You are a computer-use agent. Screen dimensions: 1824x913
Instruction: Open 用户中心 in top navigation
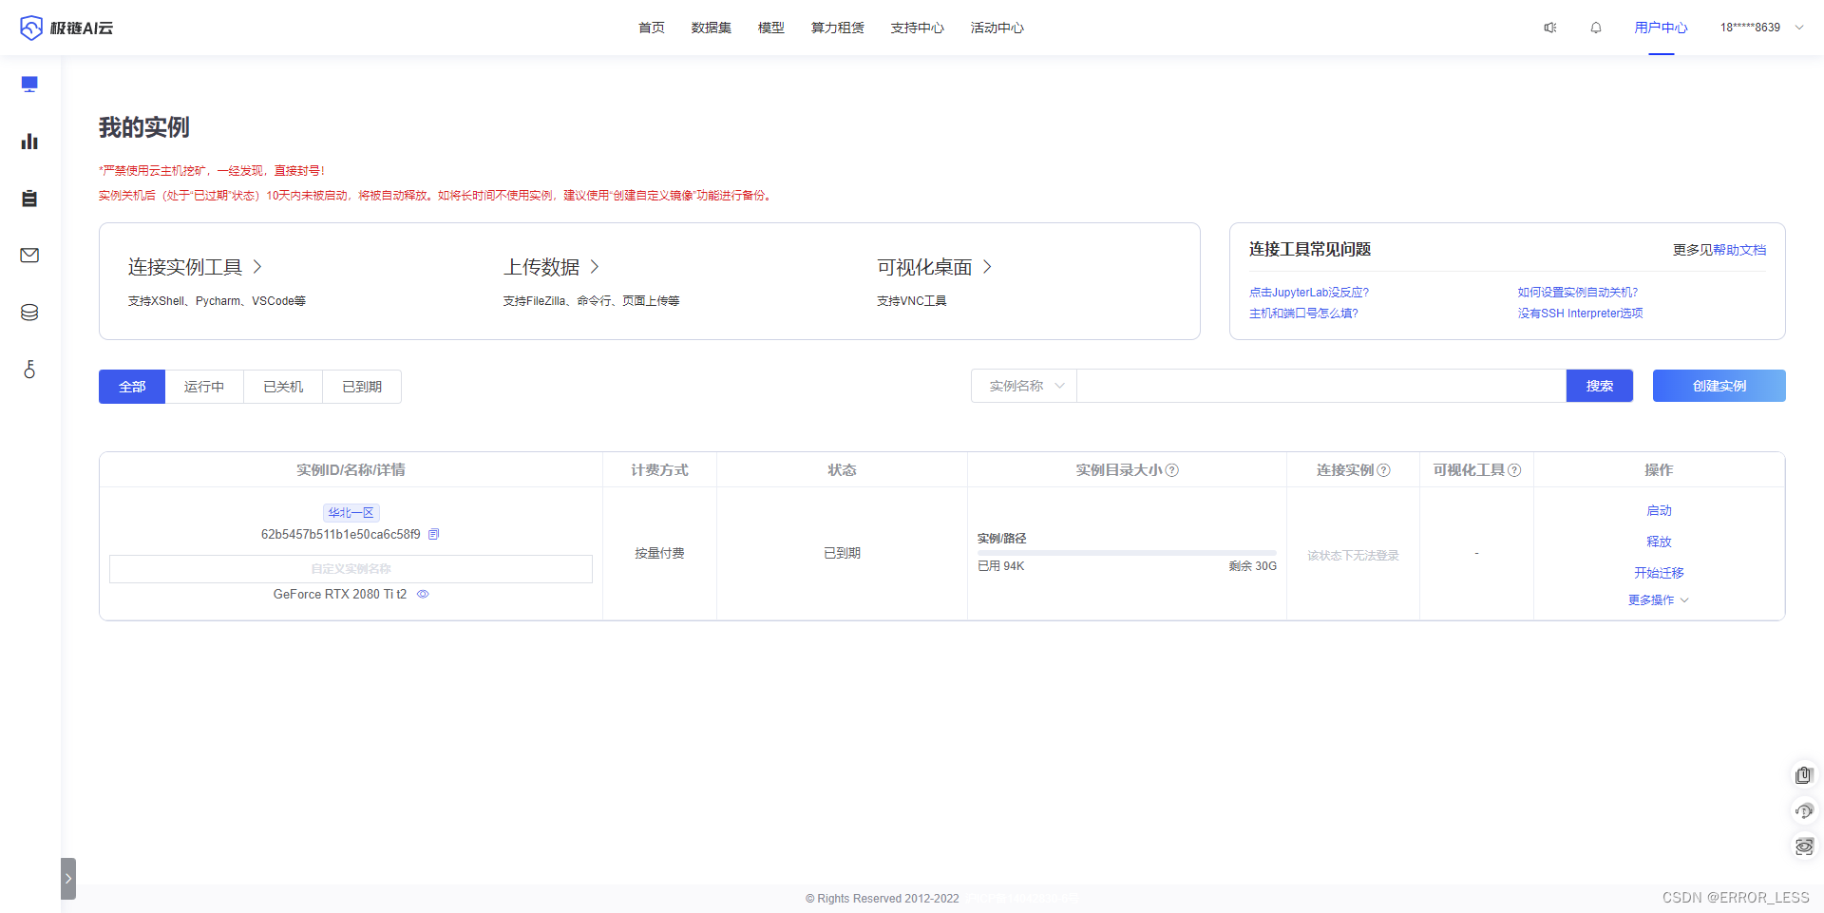[1661, 28]
